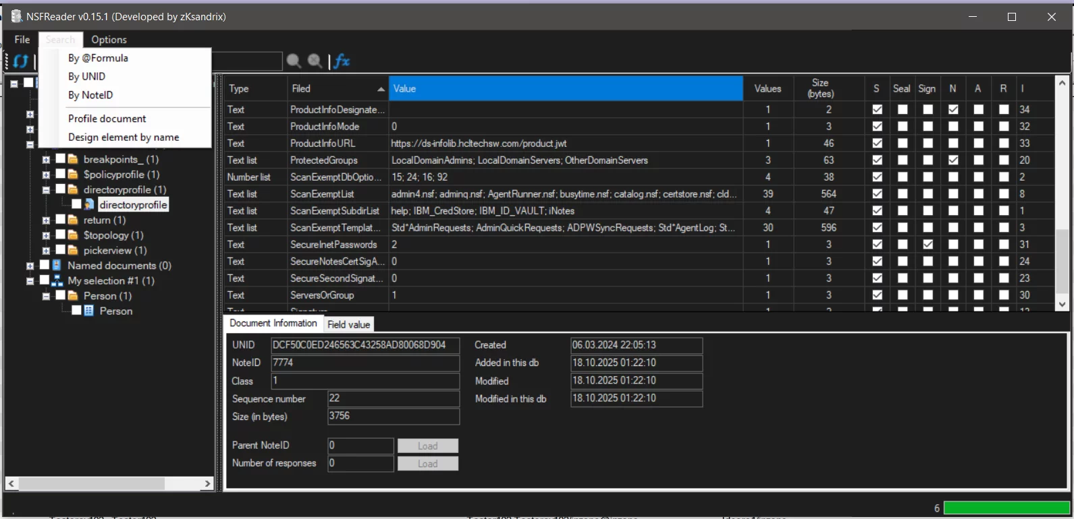This screenshot has height=519, width=1074.
Task: Toggle the S checkbox for ProductInfoURL row
Action: (x=877, y=144)
